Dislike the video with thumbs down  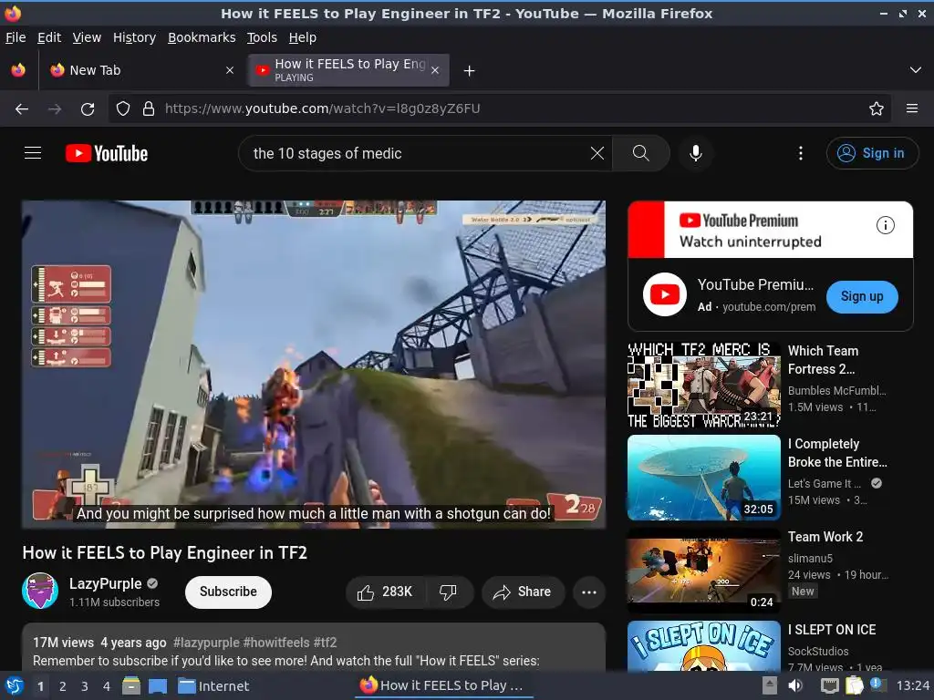pos(449,592)
